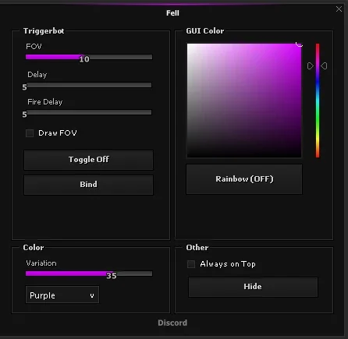Click the left triangle hue marker
The image size is (348, 339).
tap(310, 66)
